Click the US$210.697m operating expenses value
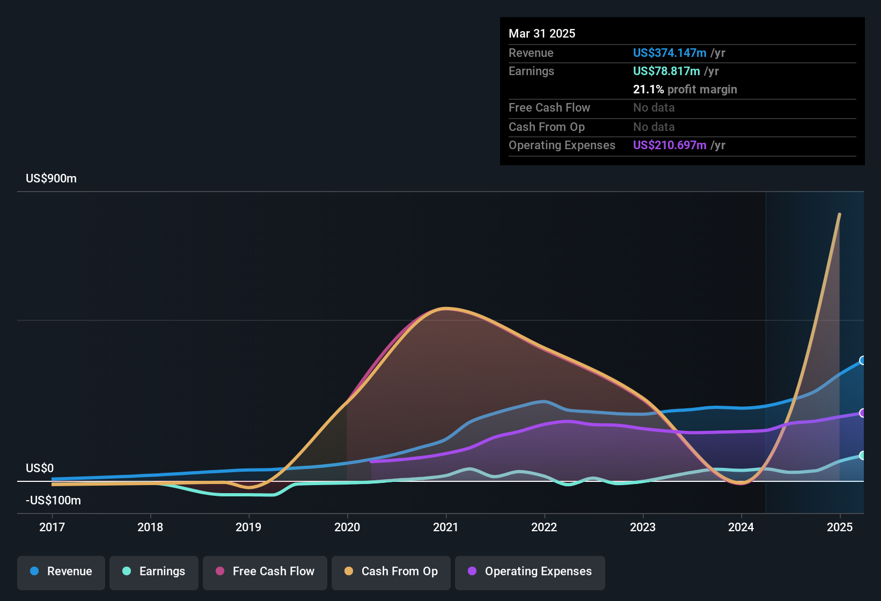Screen dimensions: 881x601 coord(670,145)
